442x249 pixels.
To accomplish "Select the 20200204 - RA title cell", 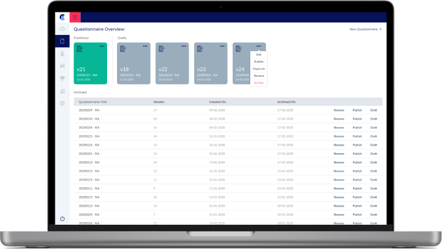I will tap(89, 128).
